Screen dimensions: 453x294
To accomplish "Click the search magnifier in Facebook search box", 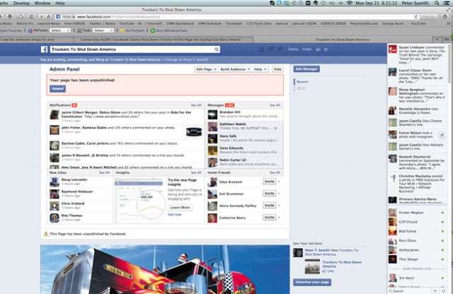I will 216,49.
